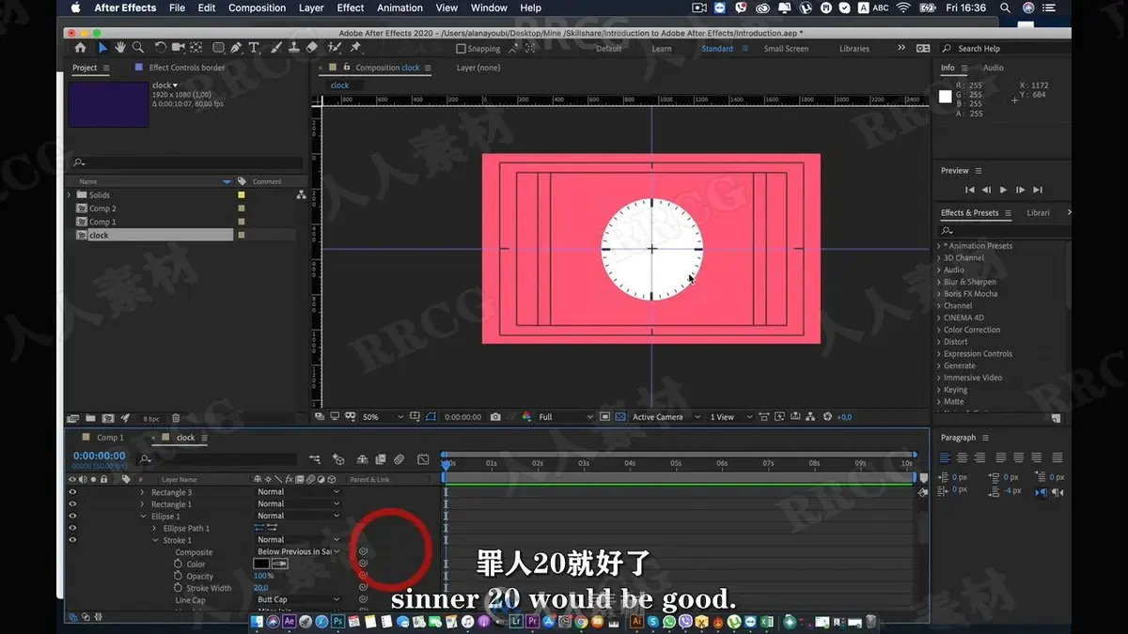Select the Brush tool
This screenshot has width=1128, height=634.
277,48
